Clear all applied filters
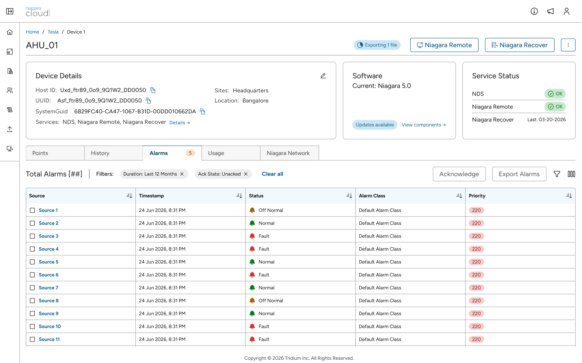The image size is (582, 363). coord(272,174)
